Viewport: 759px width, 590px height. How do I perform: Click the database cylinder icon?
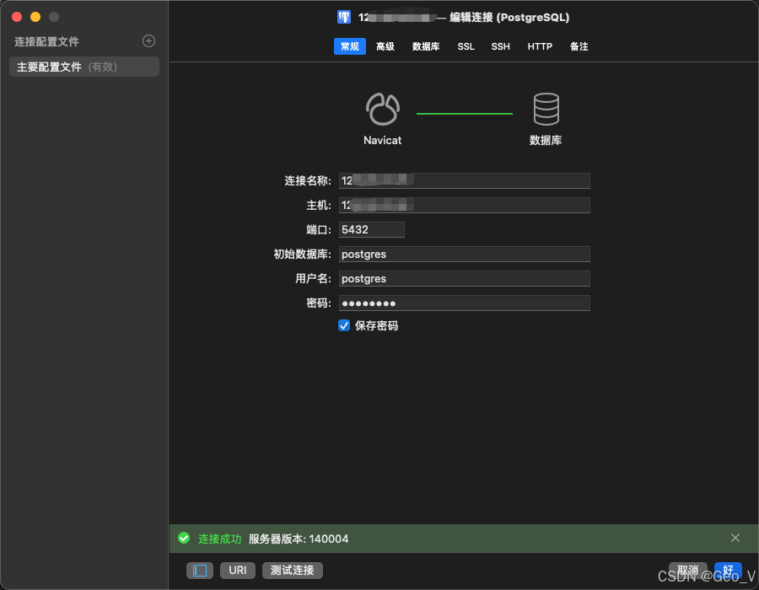(x=546, y=110)
